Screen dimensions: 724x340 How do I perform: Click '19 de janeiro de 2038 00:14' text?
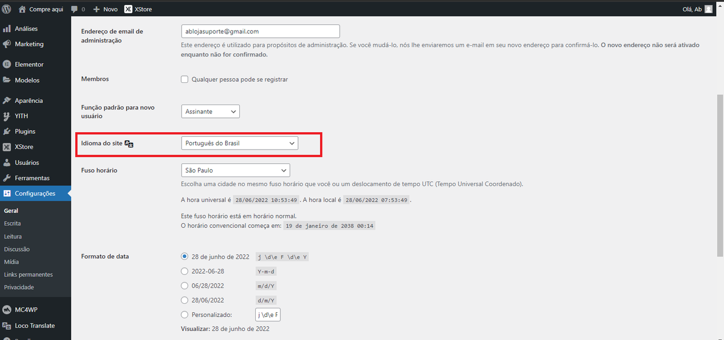[x=329, y=226]
